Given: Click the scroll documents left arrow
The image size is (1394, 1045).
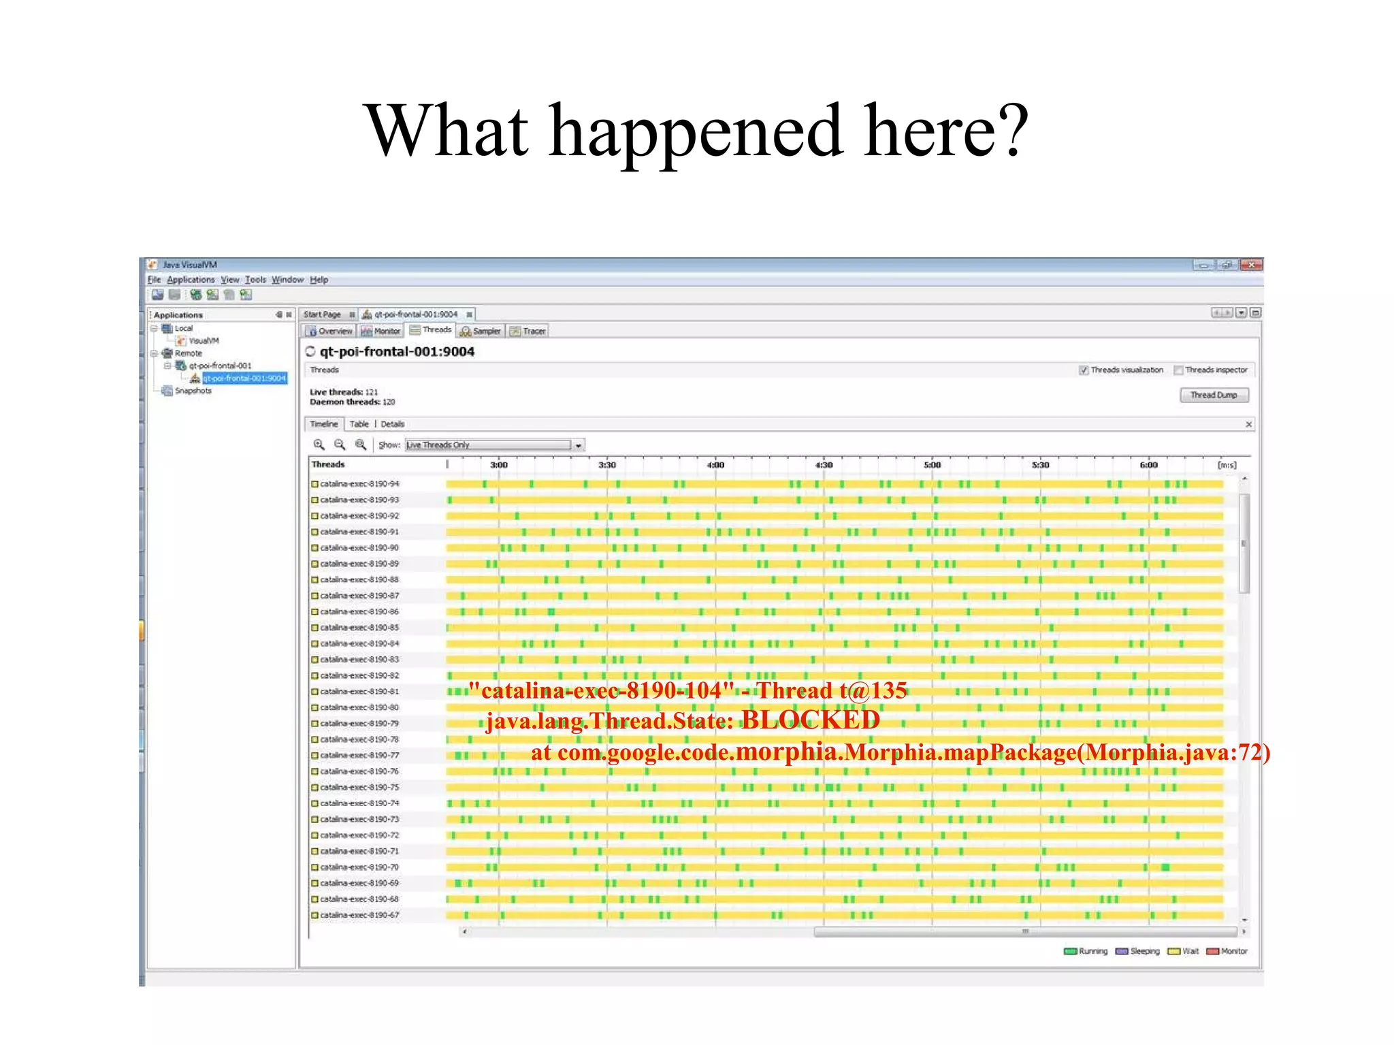Looking at the screenshot, I should coord(1216,312).
